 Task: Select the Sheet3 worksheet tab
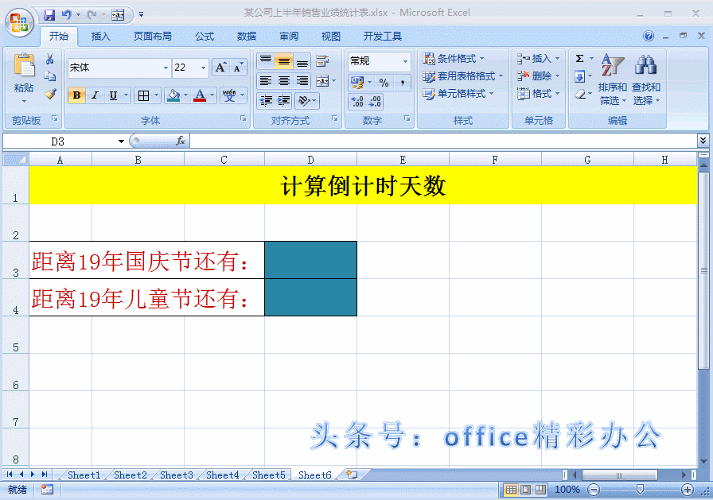[177, 475]
